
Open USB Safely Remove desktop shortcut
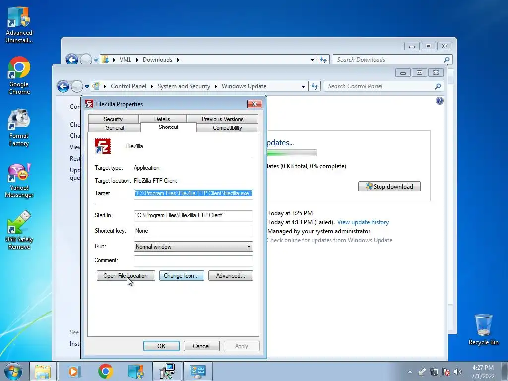19,230
